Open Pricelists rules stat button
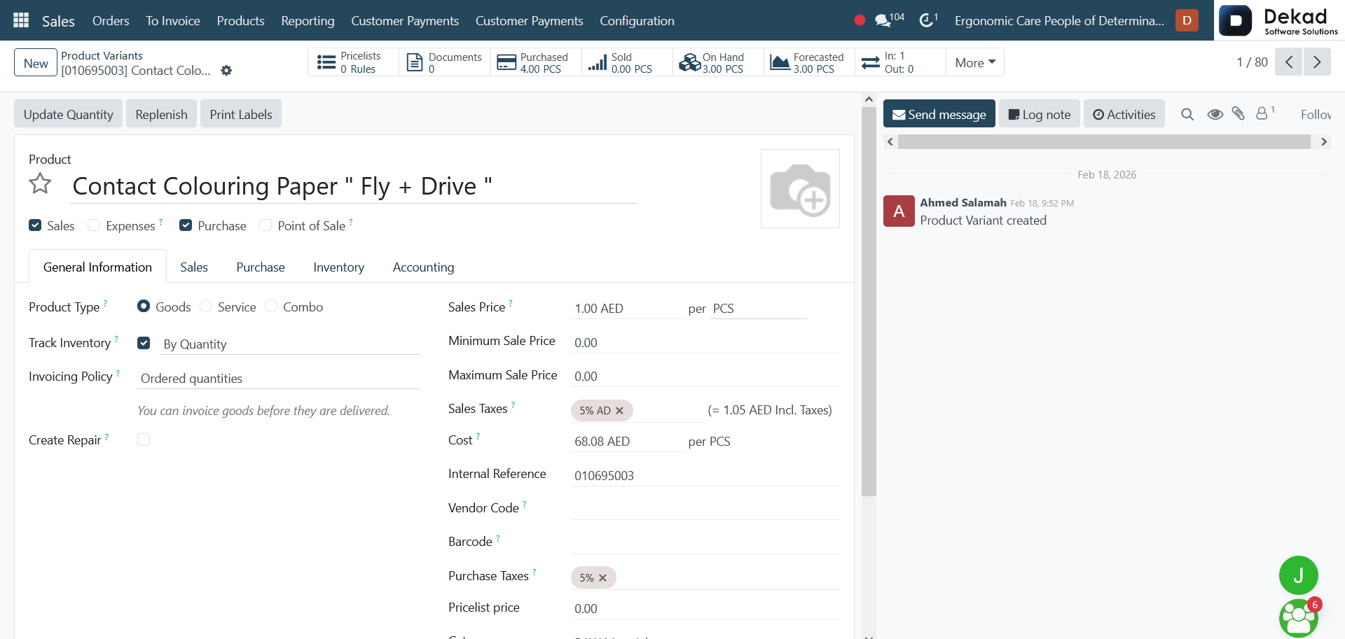1345x639 pixels. pos(353,62)
